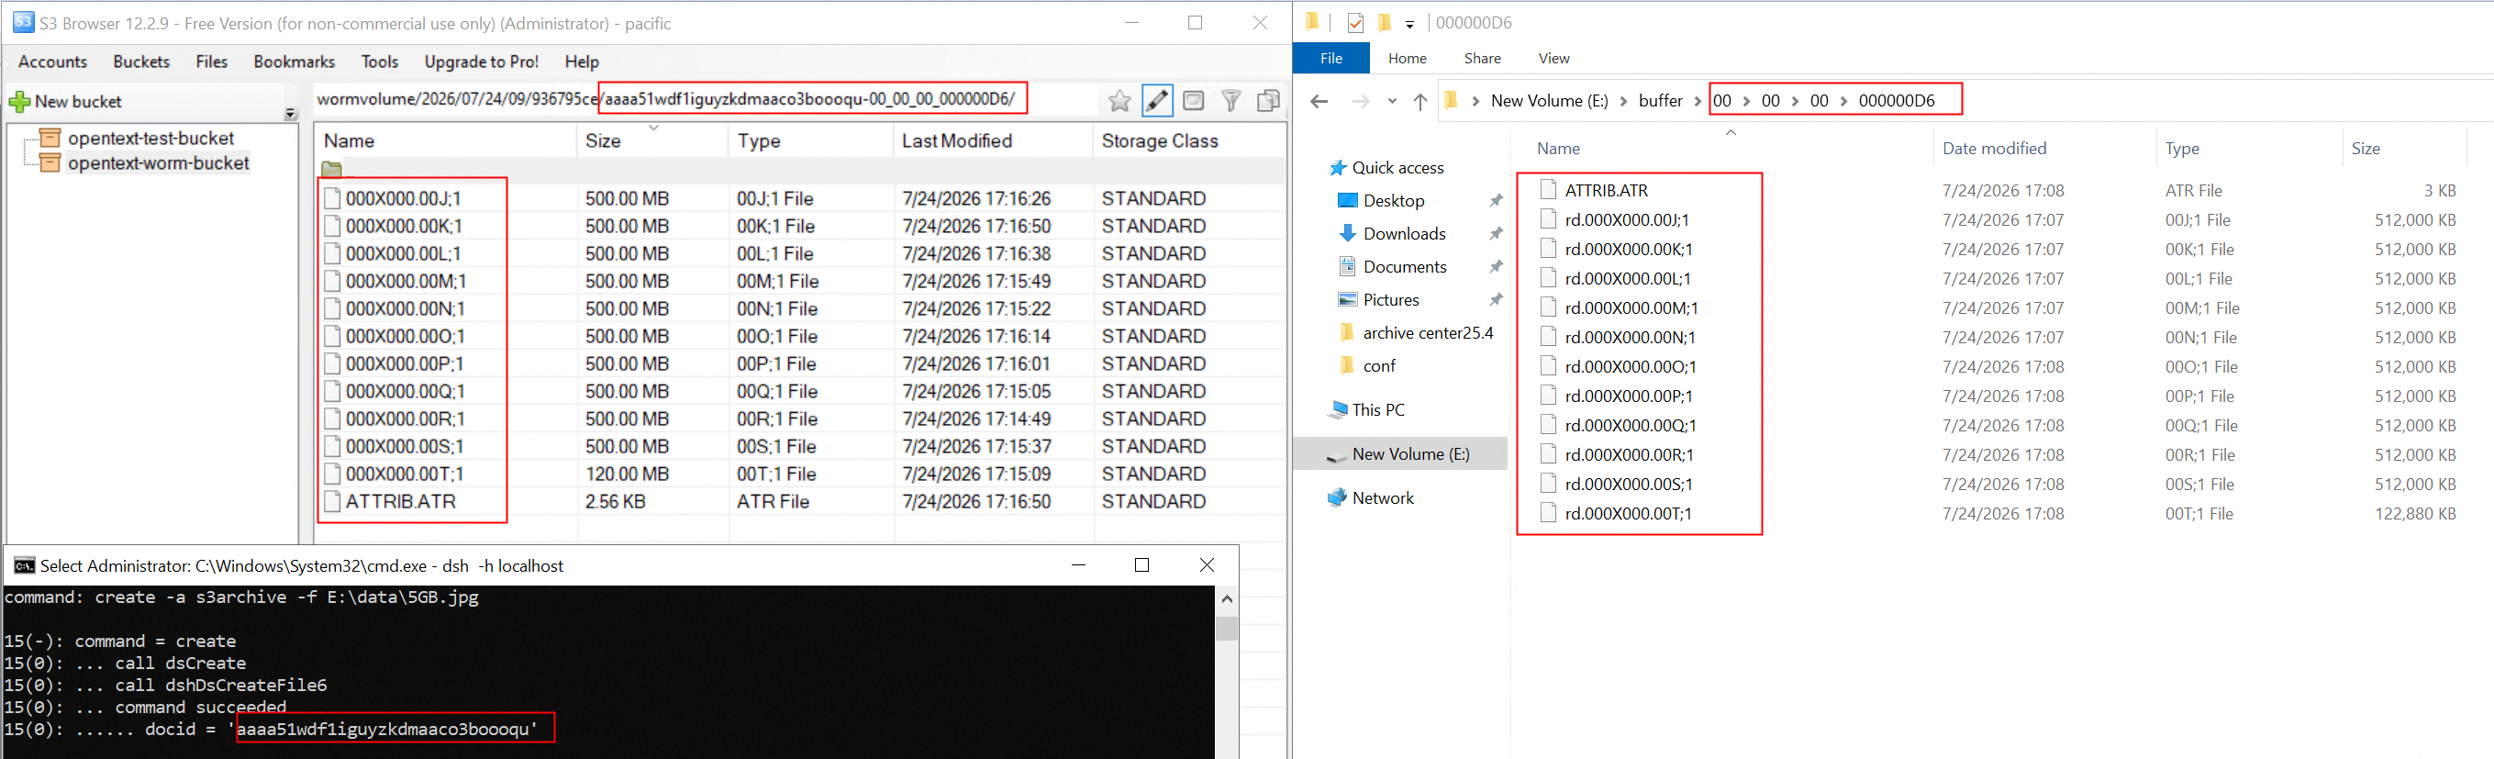This screenshot has width=2494, height=759.
Task: Open Pictures in the navigation pane
Action: (x=1390, y=300)
